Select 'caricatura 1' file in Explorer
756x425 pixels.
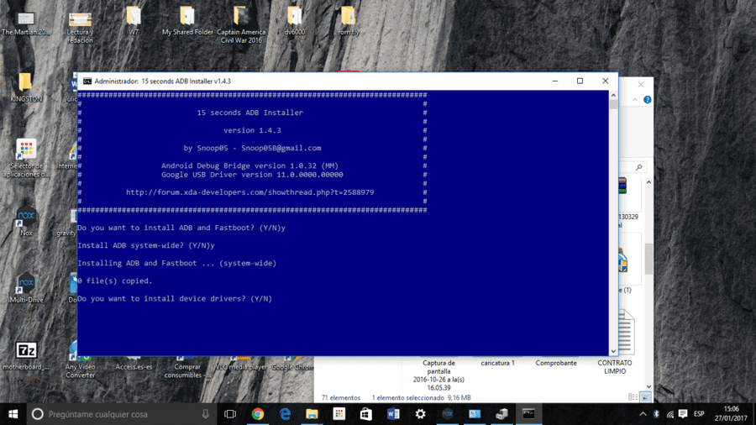coord(497,363)
